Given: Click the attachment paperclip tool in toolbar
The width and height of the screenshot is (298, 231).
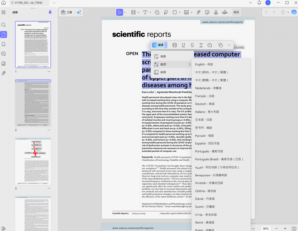Looking at the screenshot, I should (198, 12).
